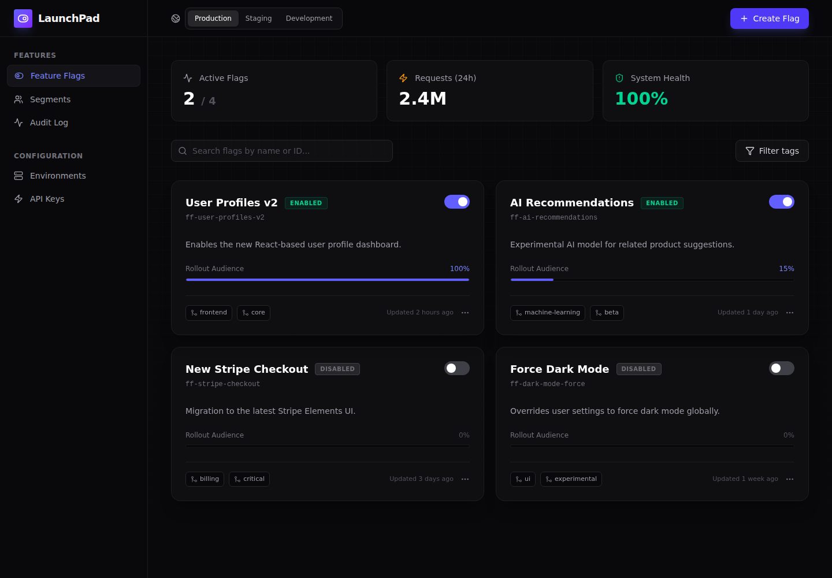Switch to the Production environment tab

pyautogui.click(x=213, y=18)
